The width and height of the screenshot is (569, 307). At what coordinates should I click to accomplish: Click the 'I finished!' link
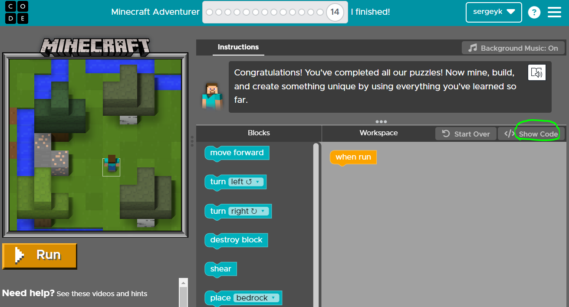point(370,12)
